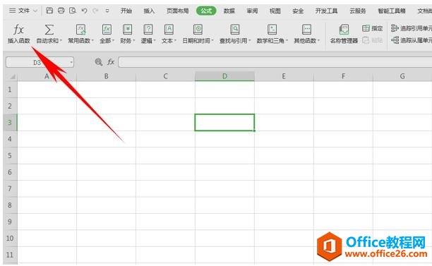Image resolution: width=432 pixels, height=266 pixels.
Task: Open the Date and Time (日期和时间) functions icon
Action: [198, 30]
